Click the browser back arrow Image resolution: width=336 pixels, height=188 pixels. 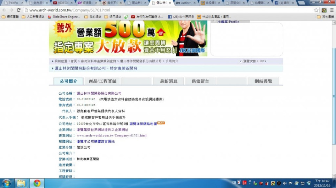click(5, 10)
